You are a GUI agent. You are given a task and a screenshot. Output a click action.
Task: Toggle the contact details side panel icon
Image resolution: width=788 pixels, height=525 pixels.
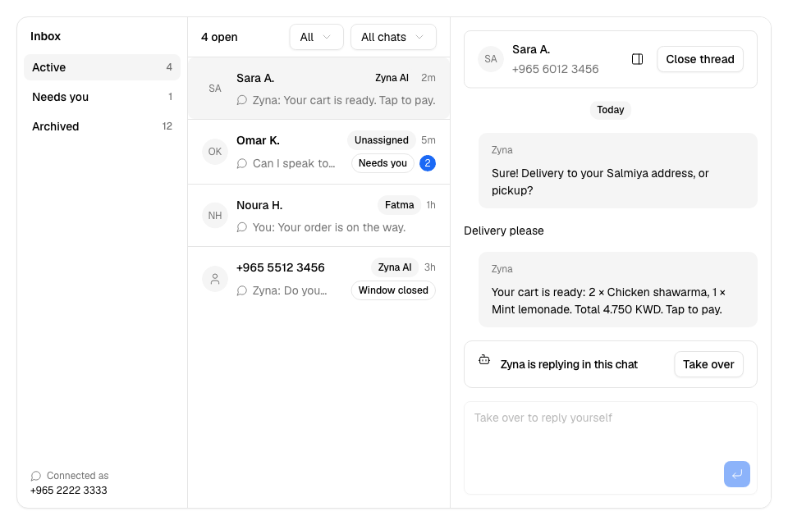point(637,59)
